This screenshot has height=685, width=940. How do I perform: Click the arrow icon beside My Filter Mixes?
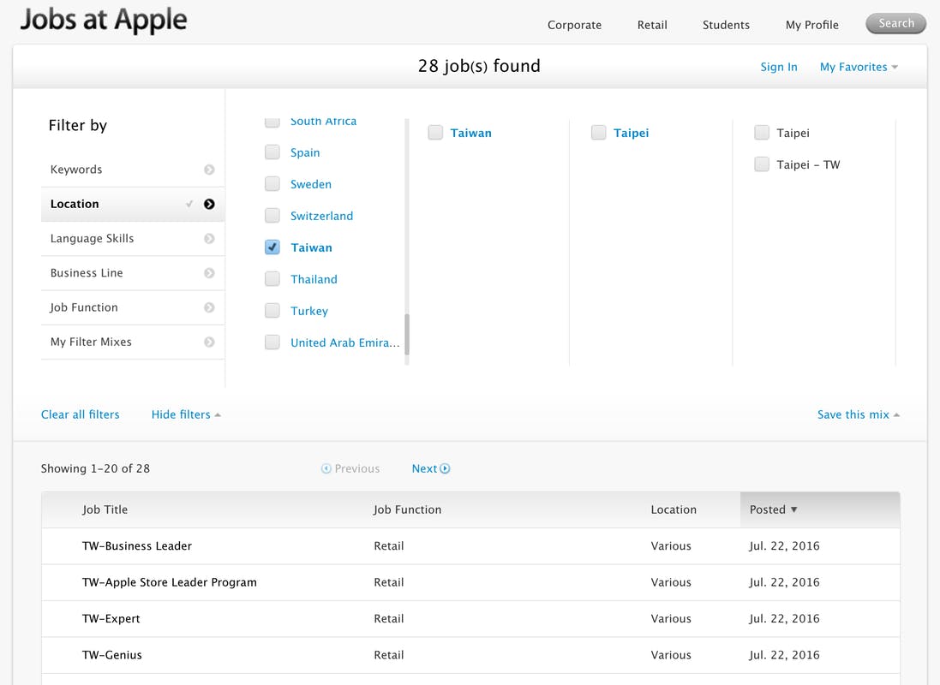[209, 342]
